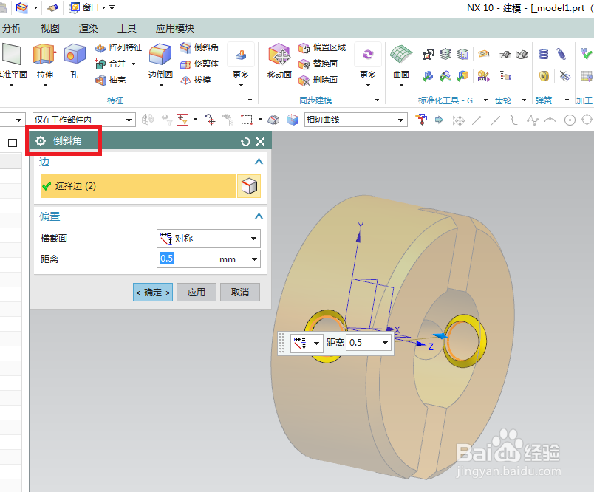Close the Chamfer dialog

261,142
